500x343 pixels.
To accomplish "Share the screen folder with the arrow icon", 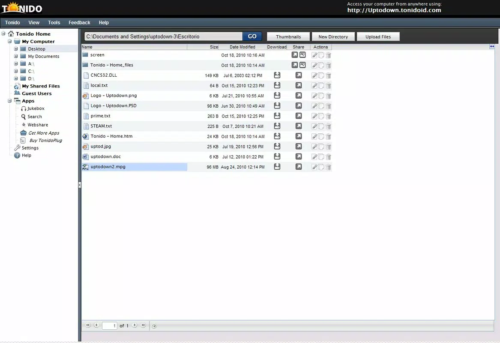I will pyautogui.click(x=295, y=55).
